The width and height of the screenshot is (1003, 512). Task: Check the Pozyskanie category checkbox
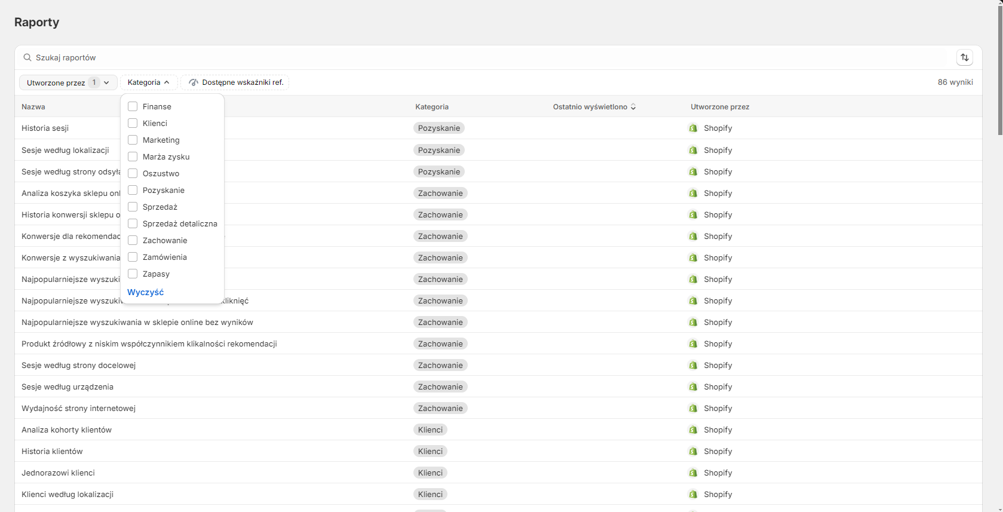(133, 190)
